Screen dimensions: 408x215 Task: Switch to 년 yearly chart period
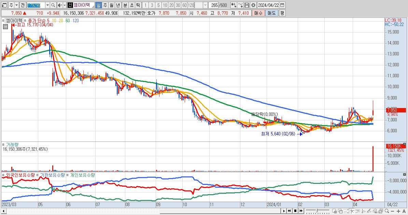(x=118, y=5)
